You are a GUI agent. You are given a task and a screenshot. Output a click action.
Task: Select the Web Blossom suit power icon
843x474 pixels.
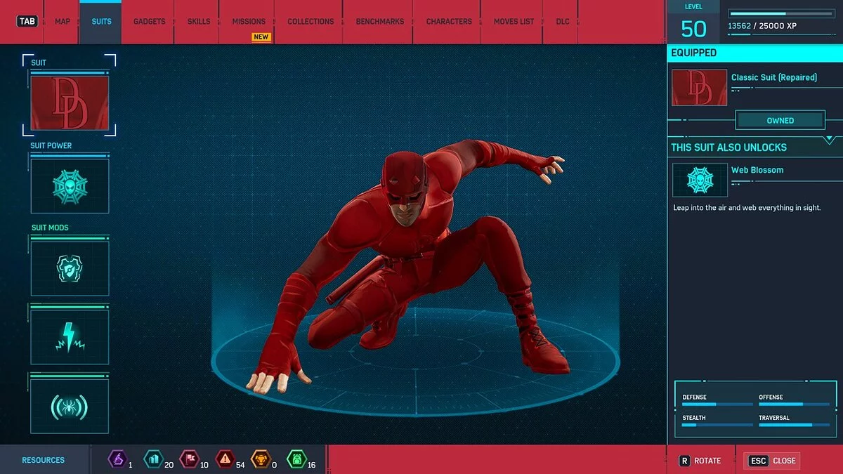(x=700, y=180)
